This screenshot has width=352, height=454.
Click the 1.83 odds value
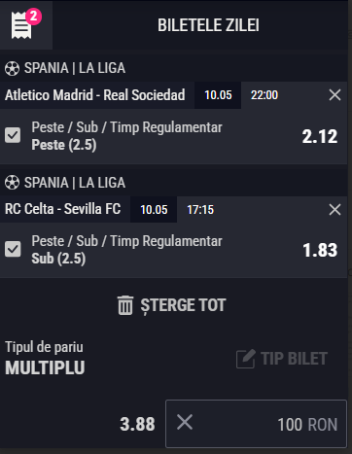[x=320, y=250]
